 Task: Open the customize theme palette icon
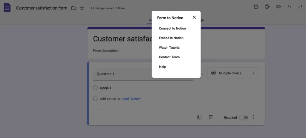(x=267, y=7)
